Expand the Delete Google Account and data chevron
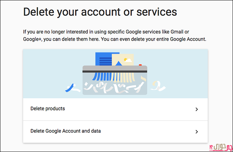The image size is (233, 152). coord(196,132)
